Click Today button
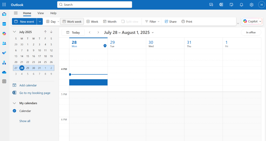This screenshot has height=141, width=266. 73,32
